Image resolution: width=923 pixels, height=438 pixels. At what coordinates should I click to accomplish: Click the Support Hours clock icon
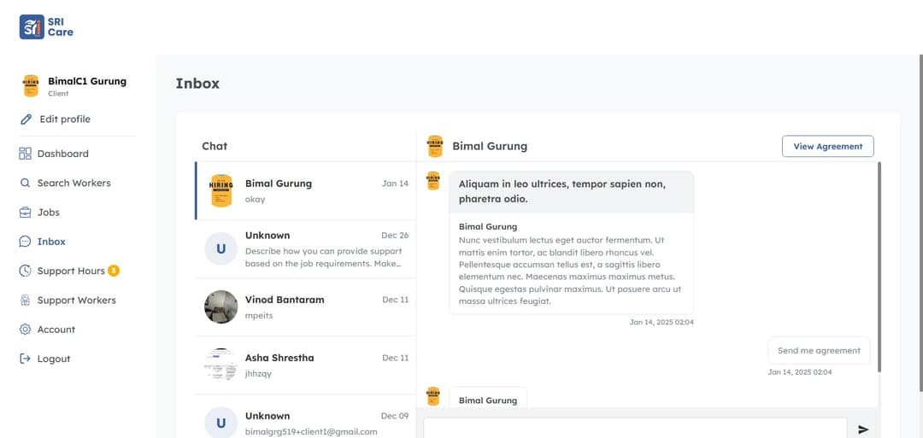tap(25, 271)
